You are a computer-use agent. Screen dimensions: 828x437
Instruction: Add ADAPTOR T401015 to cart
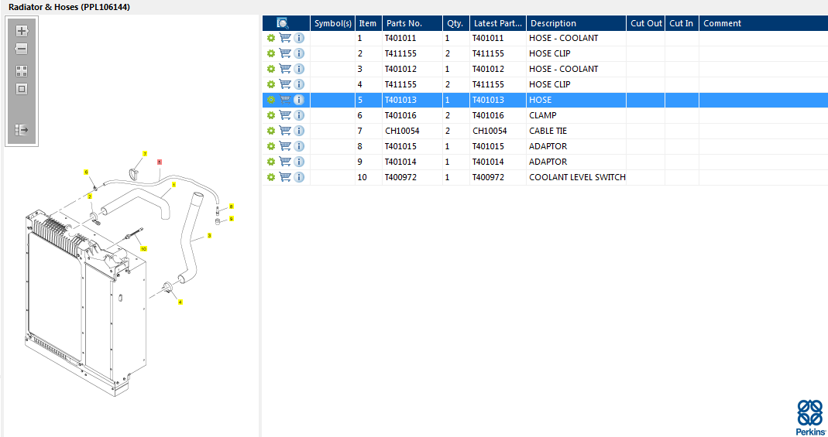pos(285,146)
